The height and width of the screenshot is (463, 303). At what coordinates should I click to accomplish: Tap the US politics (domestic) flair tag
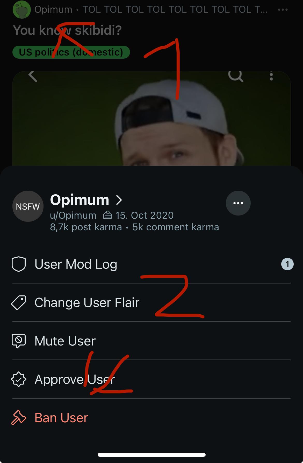71,52
